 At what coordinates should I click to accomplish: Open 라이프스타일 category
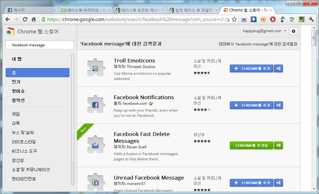(x=24, y=142)
